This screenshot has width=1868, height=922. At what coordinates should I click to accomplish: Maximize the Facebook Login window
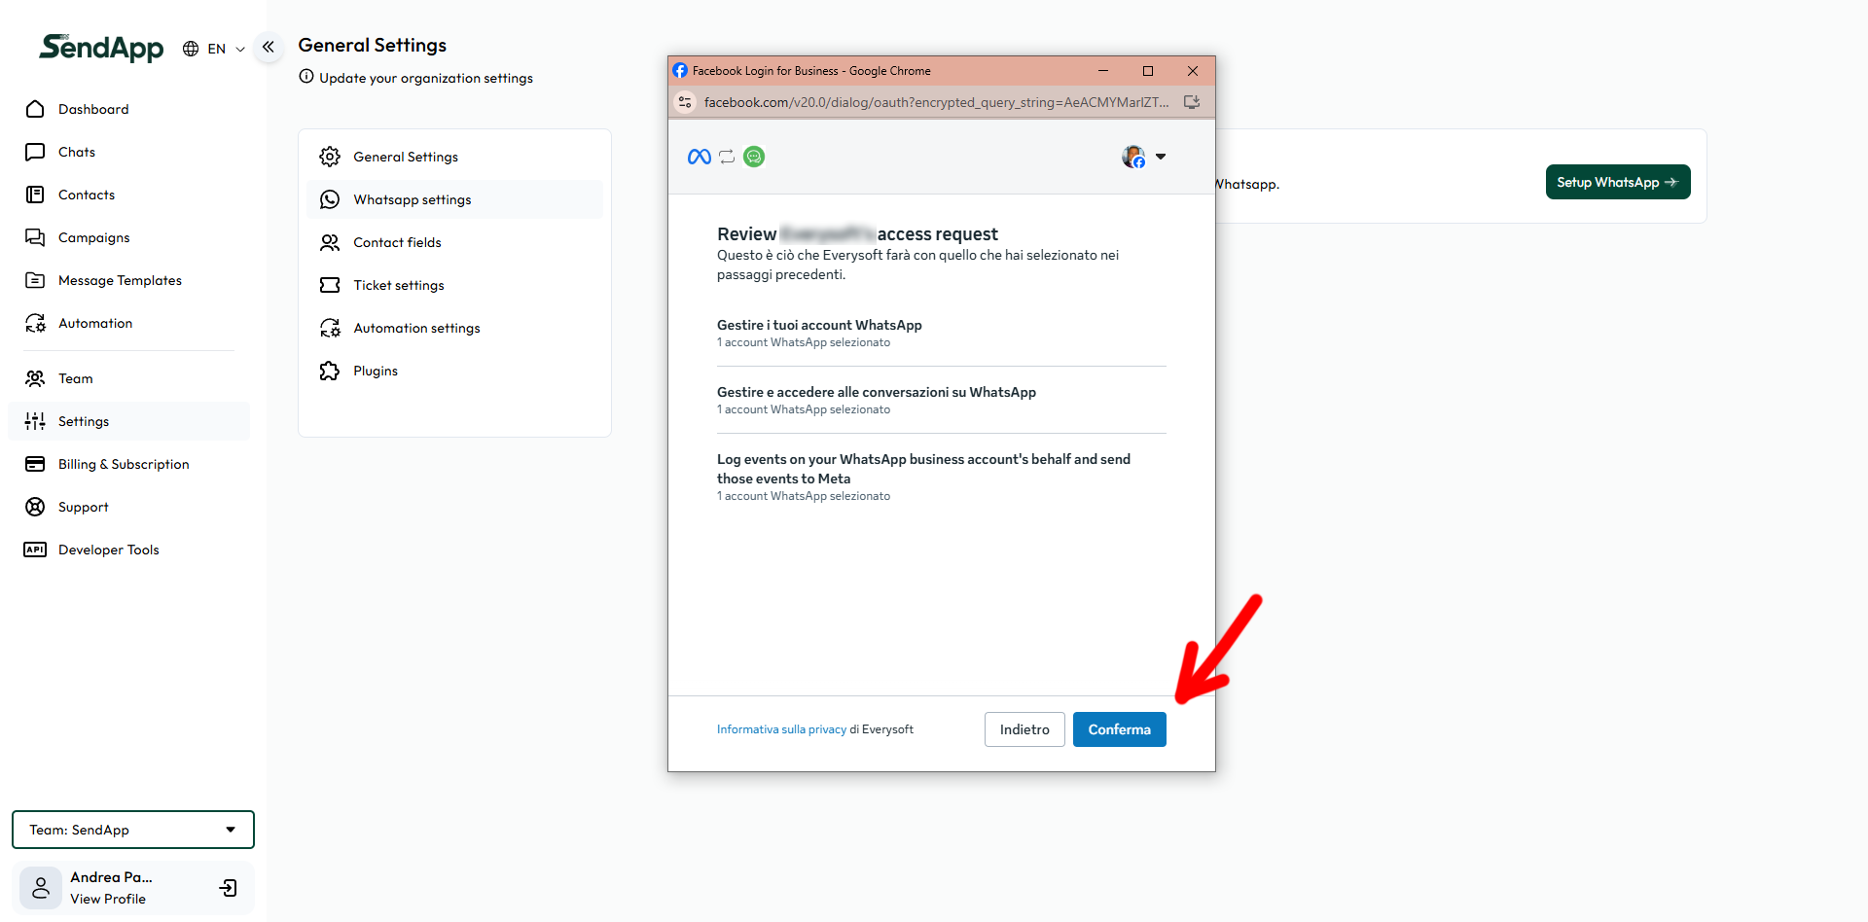click(1148, 71)
